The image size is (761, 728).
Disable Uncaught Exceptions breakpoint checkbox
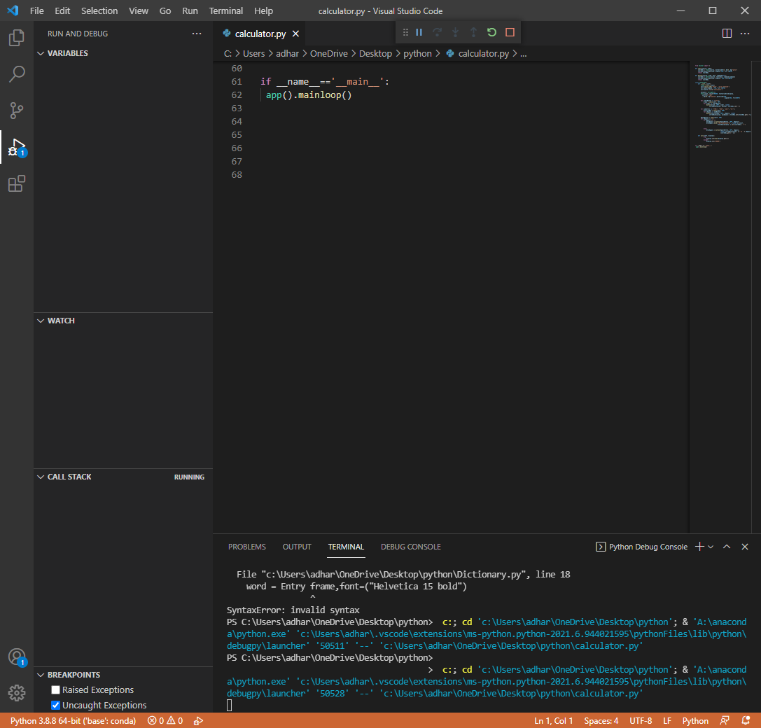(56, 705)
